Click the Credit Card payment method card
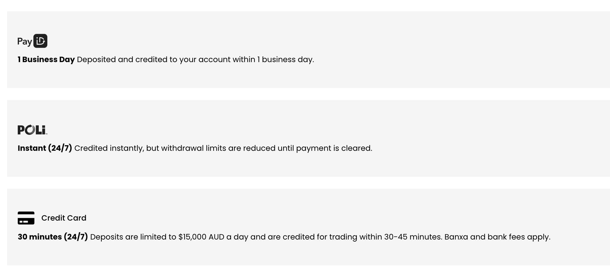The height and width of the screenshot is (275, 610). [x=309, y=227]
